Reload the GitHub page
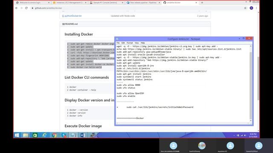 [x=26, y=8]
